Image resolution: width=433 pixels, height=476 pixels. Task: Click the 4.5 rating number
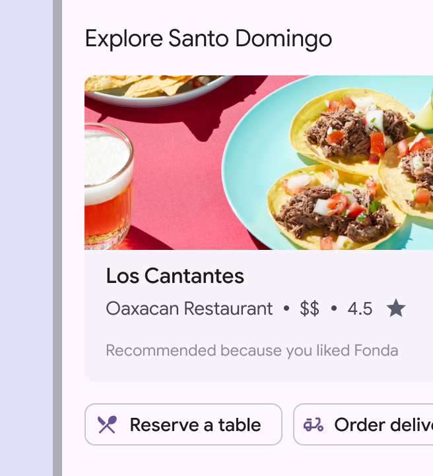(x=360, y=309)
